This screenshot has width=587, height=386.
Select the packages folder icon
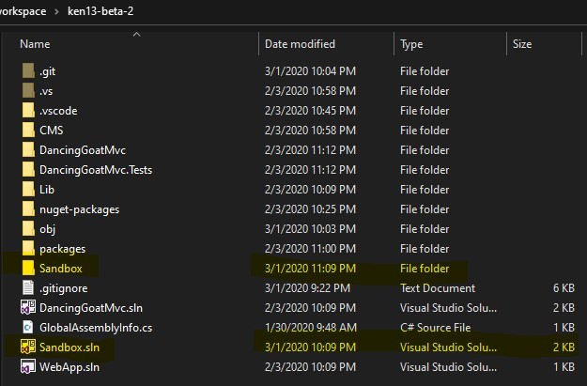28,248
